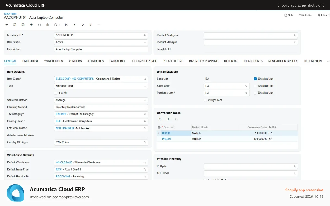
Task: Click Save and Close toolbar icon
Action: point(15,25)
